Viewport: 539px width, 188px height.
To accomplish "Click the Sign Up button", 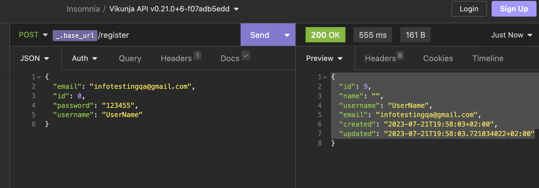I will click(514, 9).
